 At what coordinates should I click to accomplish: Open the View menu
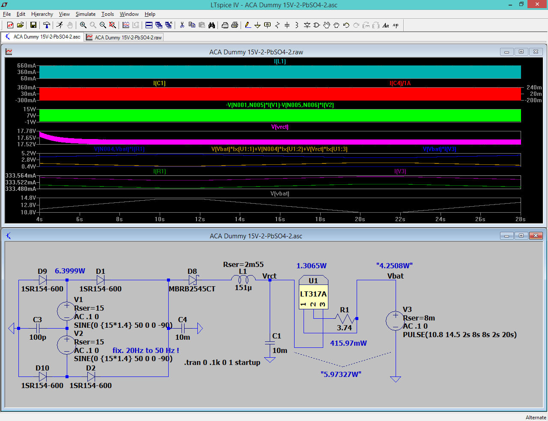pyautogui.click(x=64, y=14)
